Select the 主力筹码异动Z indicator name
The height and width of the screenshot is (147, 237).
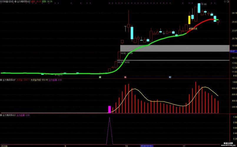pyautogui.click(x=24, y=1)
